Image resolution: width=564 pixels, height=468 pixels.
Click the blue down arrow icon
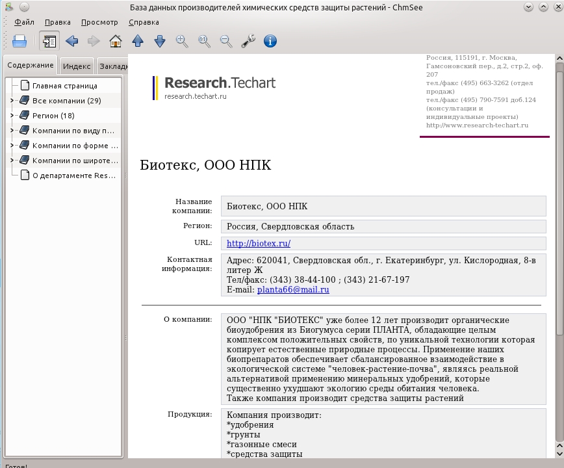click(x=160, y=41)
